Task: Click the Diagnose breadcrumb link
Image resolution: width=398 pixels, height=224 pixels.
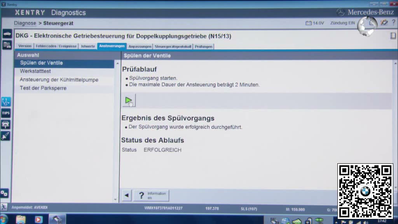Action: tap(25, 23)
